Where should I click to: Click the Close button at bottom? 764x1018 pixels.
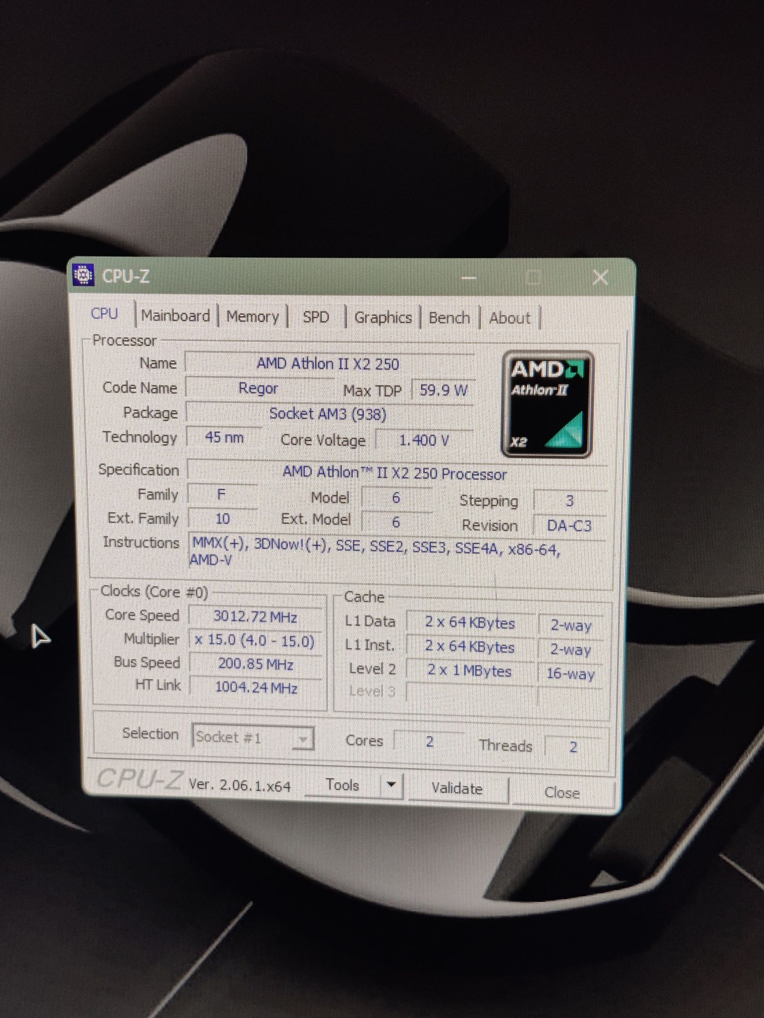[x=562, y=793]
